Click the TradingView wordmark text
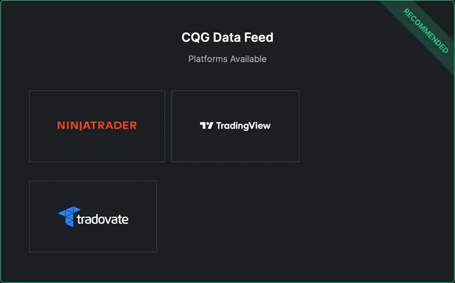 [x=243, y=126]
